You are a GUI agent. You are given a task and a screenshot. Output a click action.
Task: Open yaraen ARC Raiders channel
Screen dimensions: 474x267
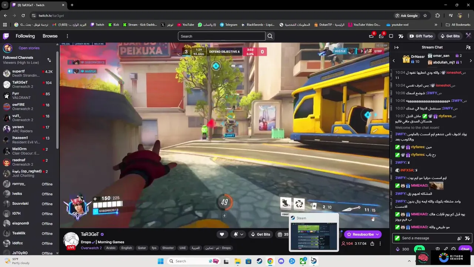(29, 129)
